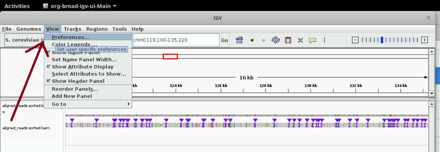Select Reorder Panels menu entry
440x152 pixels.
click(88, 89)
